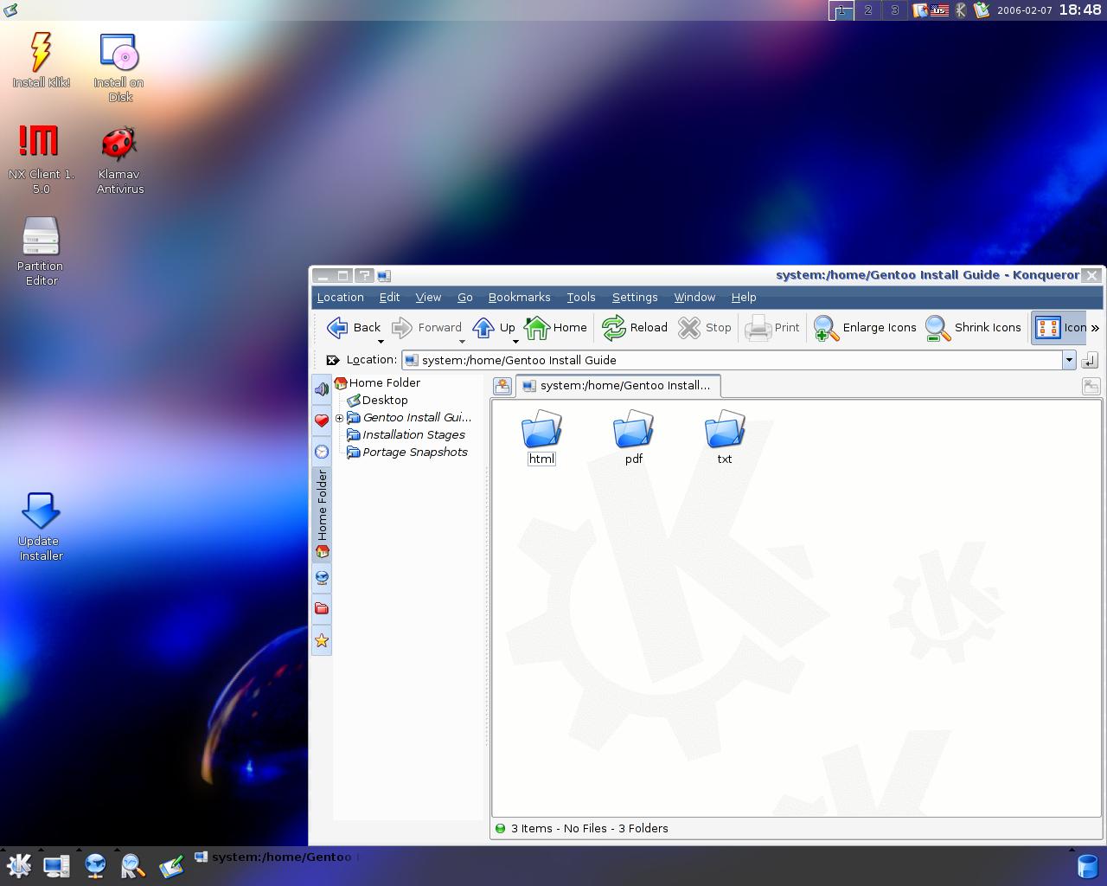Open the network sidebar tab (globe)
The image size is (1107, 886).
coord(322,577)
